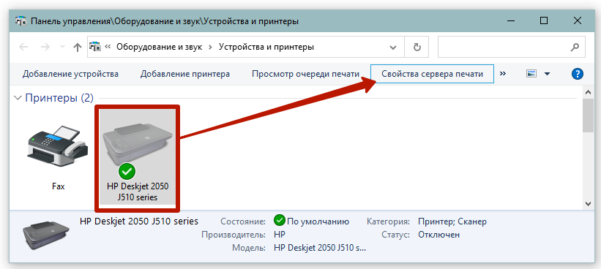Open the view options dropdown arrow
Image resolution: width=601 pixels, height=269 pixels.
pyautogui.click(x=547, y=74)
